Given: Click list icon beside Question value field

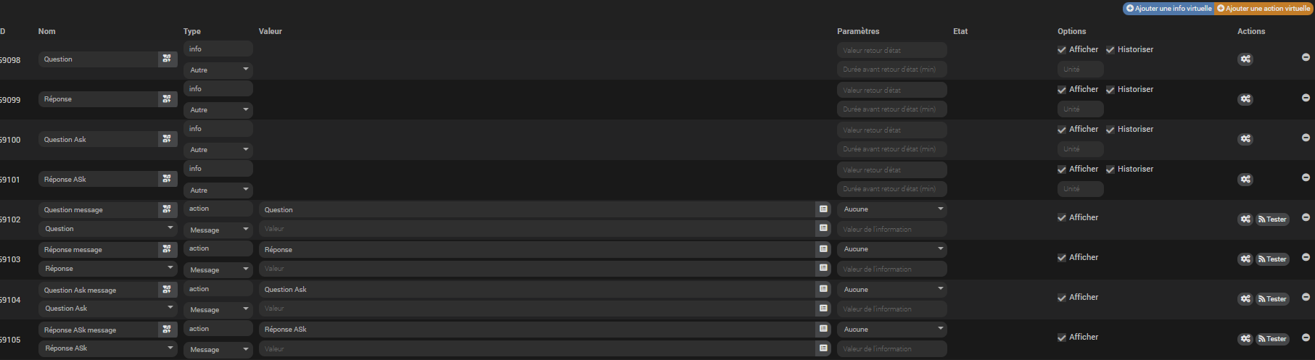Looking at the screenshot, I should 823,209.
